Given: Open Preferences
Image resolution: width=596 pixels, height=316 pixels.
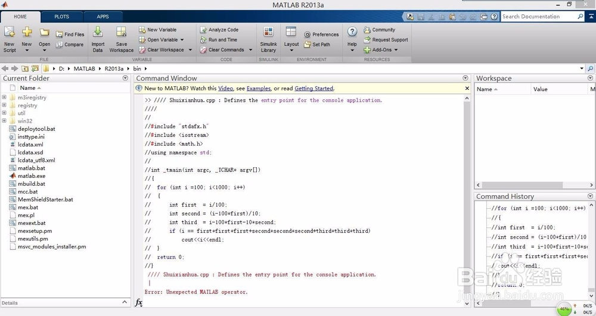Looking at the screenshot, I should [321, 34].
